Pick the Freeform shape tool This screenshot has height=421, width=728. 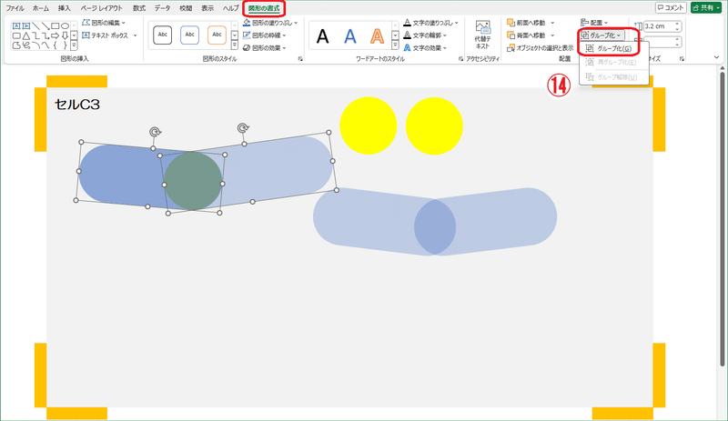pos(16,45)
